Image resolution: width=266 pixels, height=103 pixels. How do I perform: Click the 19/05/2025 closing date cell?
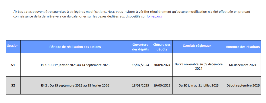tap(162, 86)
